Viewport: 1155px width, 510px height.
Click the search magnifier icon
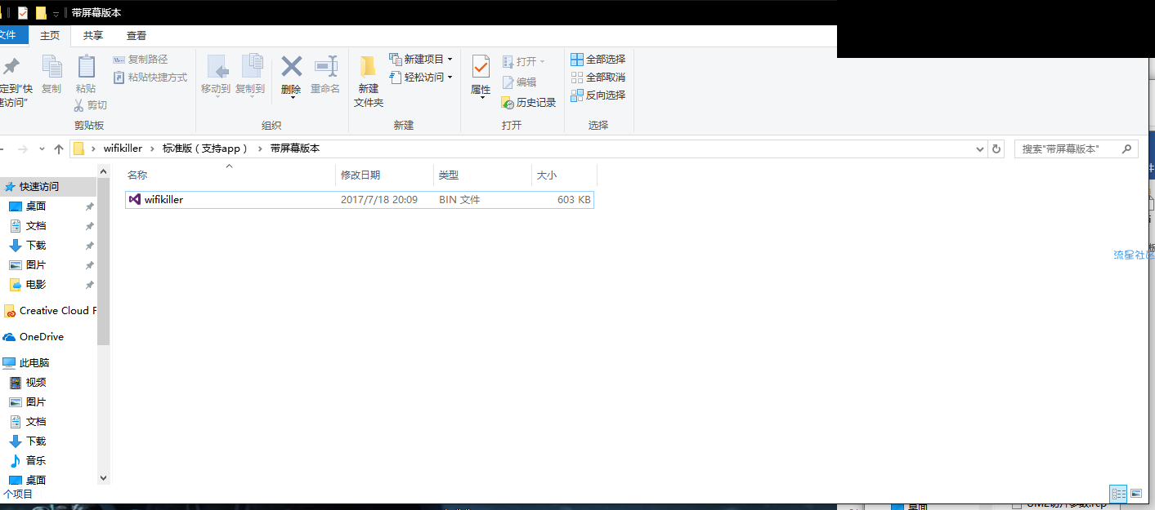pos(1126,149)
